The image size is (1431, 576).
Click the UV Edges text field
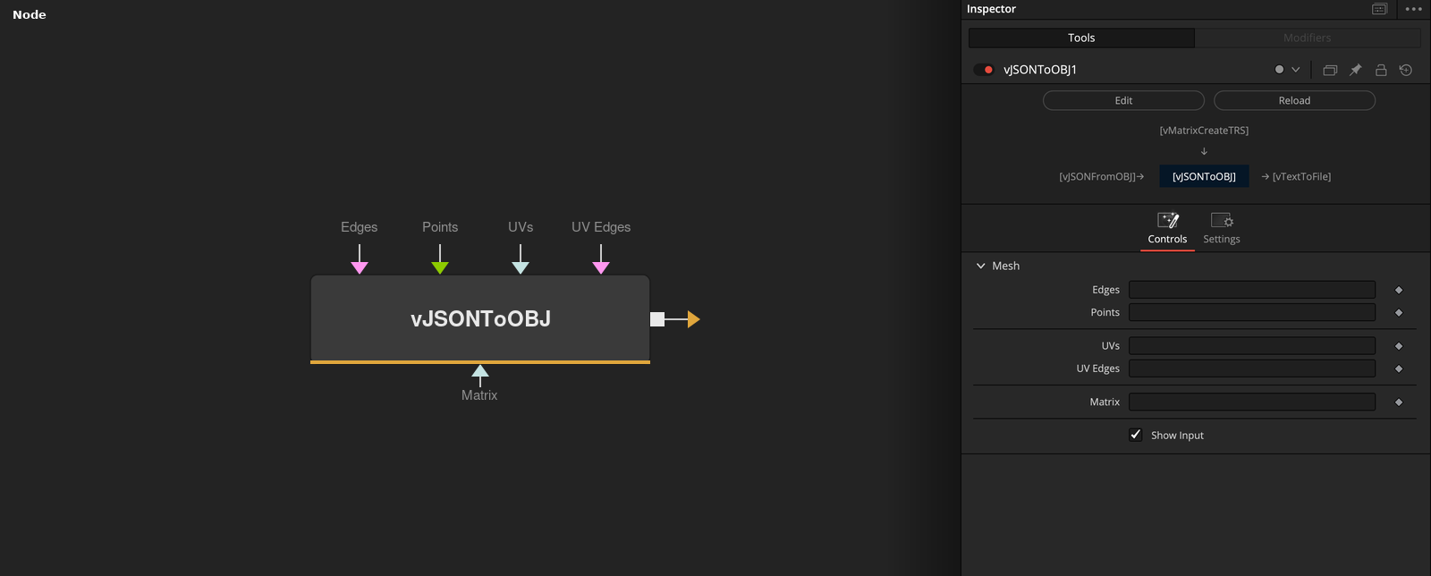(1252, 368)
